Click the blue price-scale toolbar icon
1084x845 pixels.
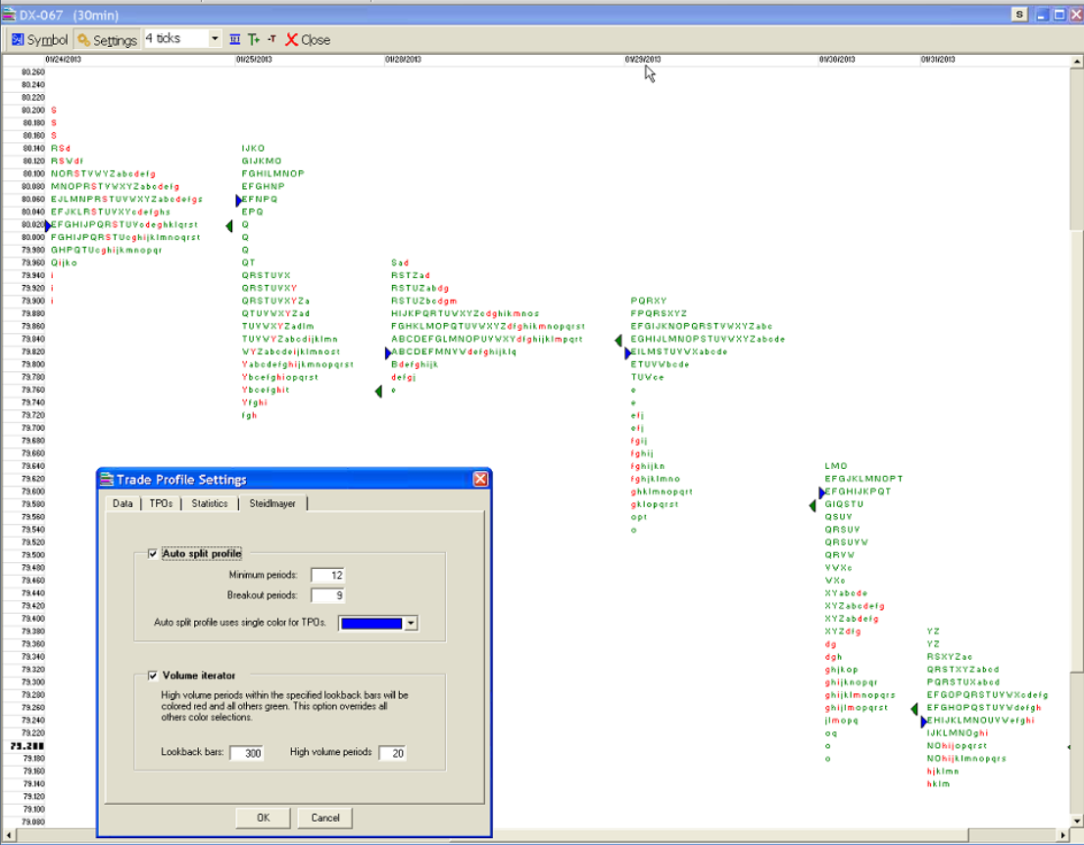pos(235,39)
